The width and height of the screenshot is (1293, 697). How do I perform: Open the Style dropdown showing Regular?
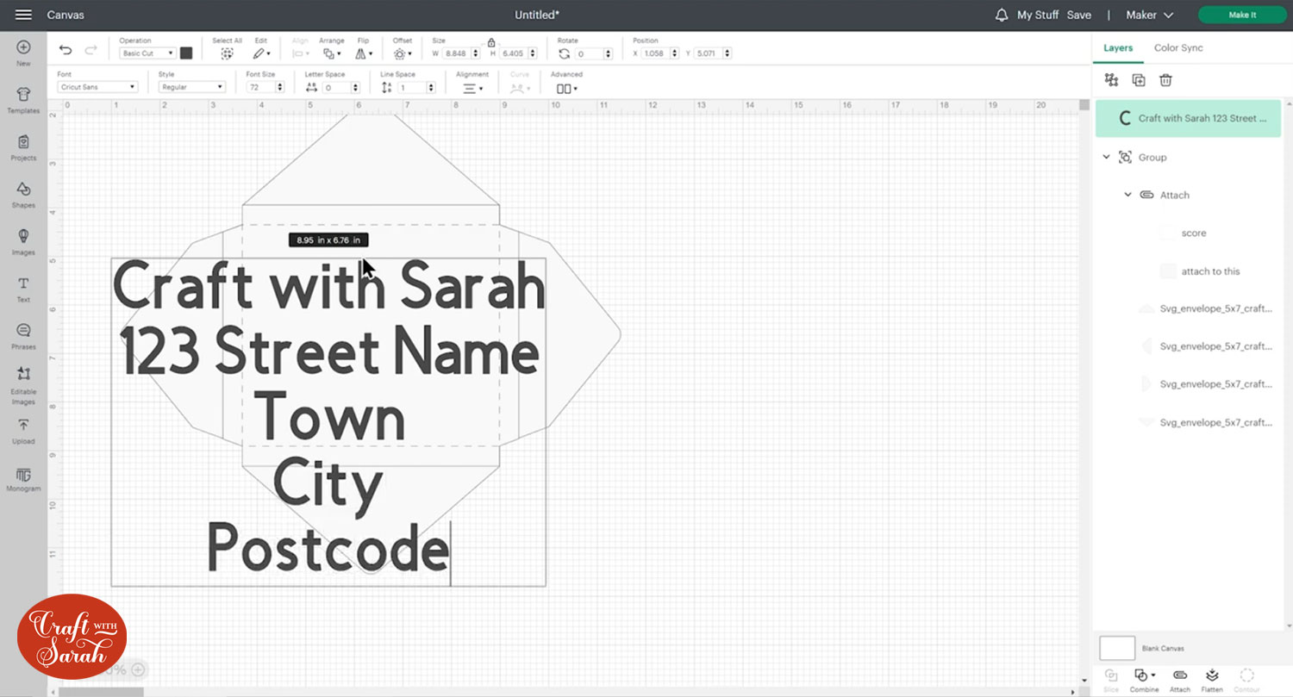(x=191, y=87)
